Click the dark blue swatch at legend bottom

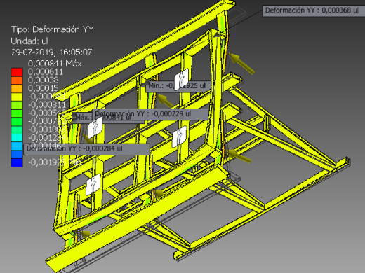pos(17,162)
